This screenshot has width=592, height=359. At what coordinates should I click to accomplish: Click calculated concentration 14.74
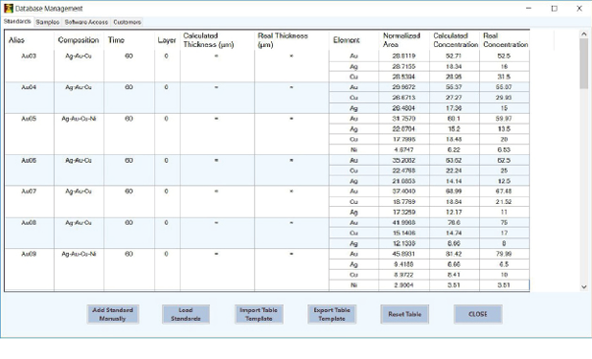455,233
